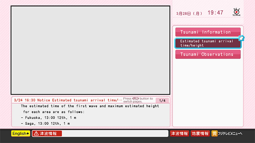The width and height of the screenshot is (255, 143).
Task: Click the L/R page switch button icon
Action: tap(135, 99)
